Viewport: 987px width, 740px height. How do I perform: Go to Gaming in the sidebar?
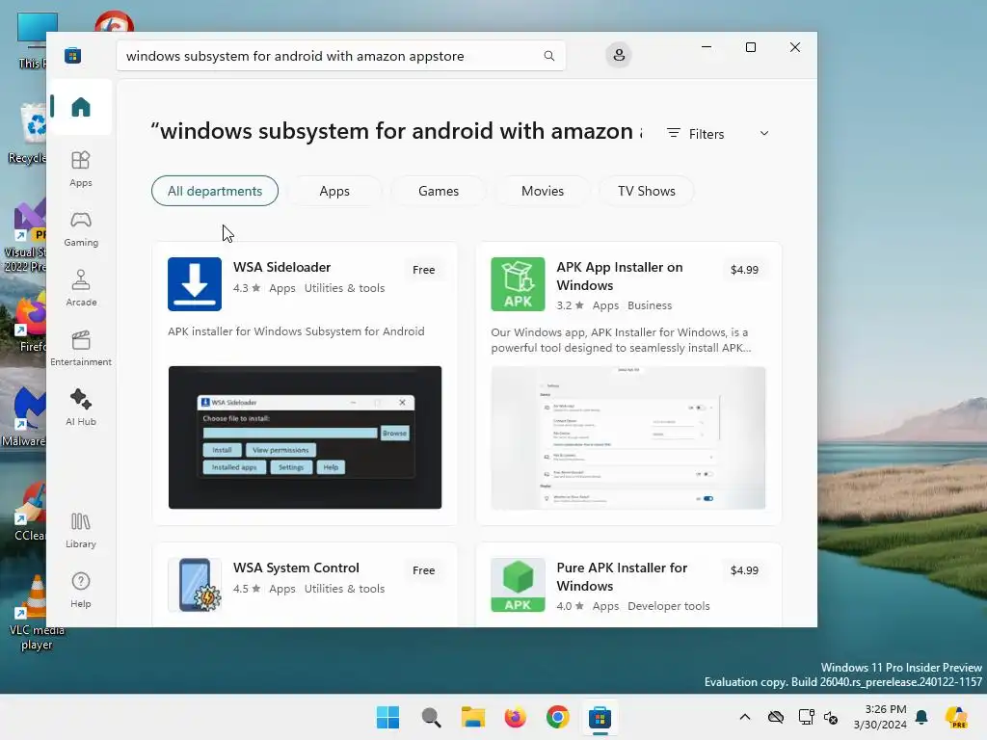[81, 228]
